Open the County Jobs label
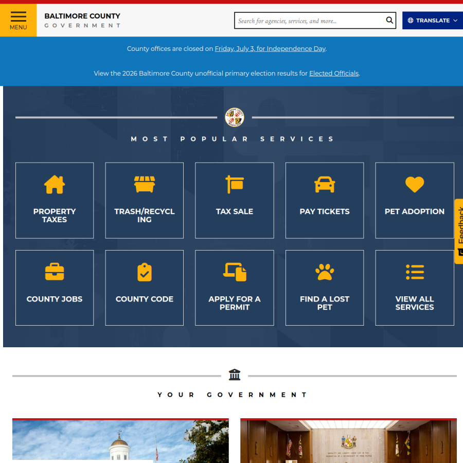Viewport: 463px width, 463px height. coord(55,299)
